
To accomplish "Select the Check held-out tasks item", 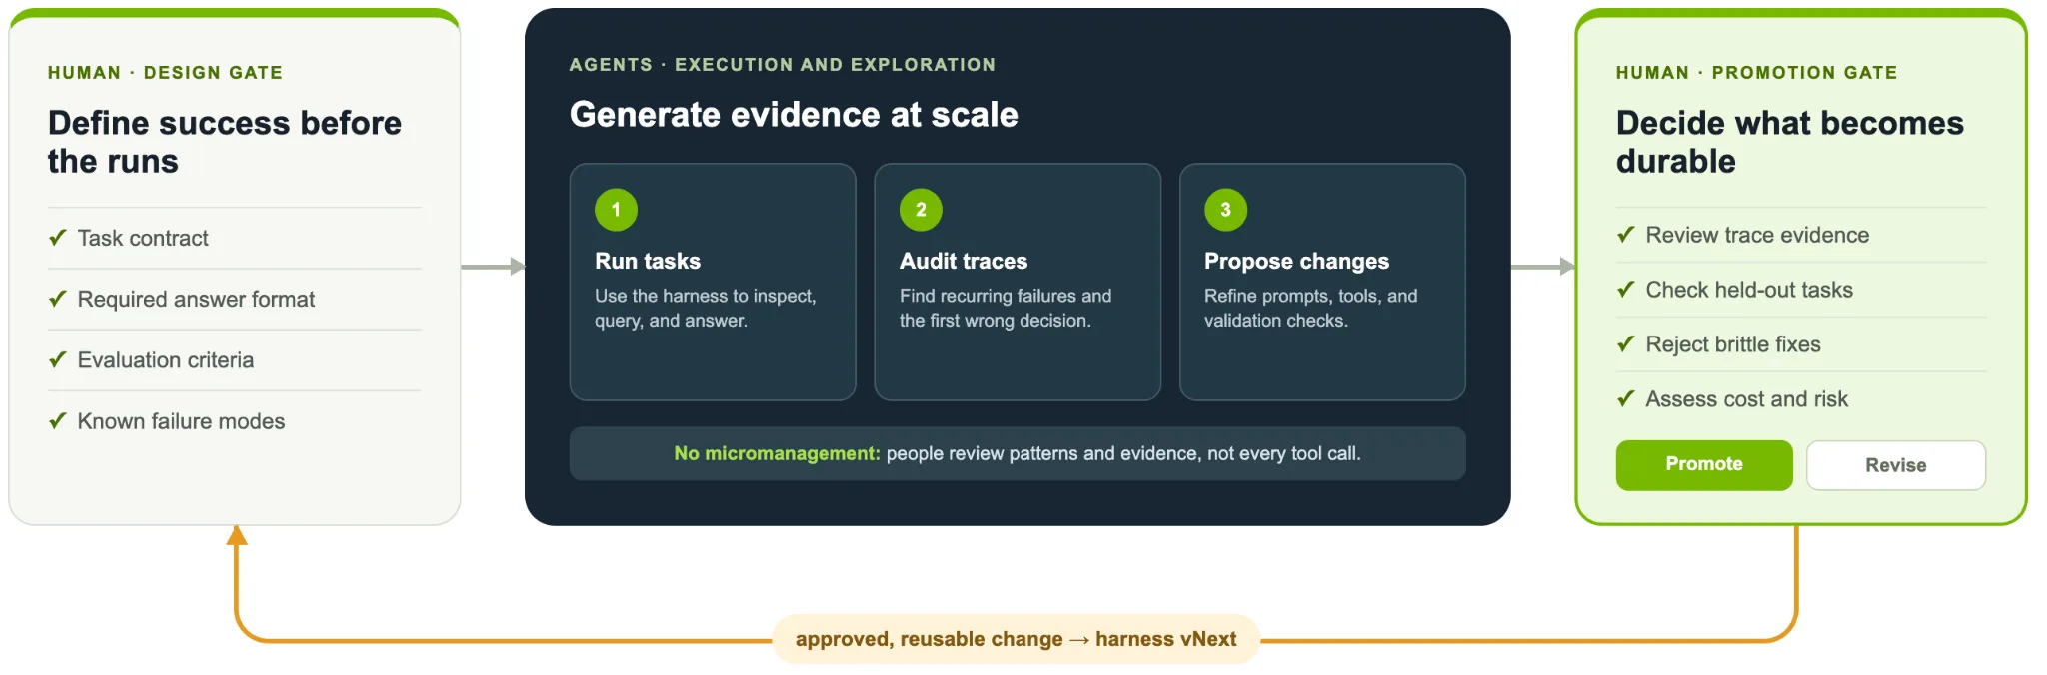I will tap(1801, 290).
